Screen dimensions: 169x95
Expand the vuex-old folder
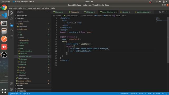(x=33, y=65)
